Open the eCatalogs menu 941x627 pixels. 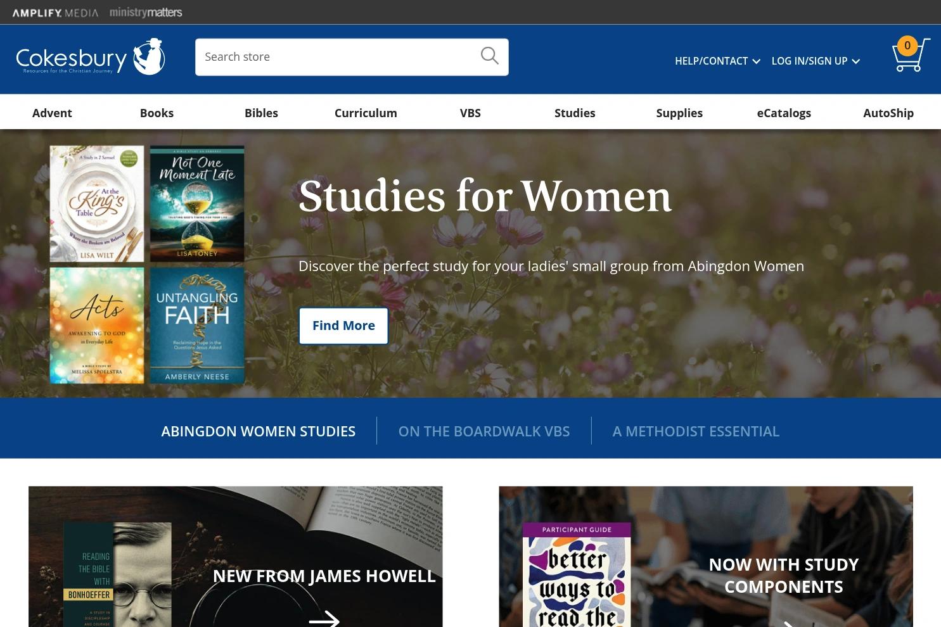[784, 113]
